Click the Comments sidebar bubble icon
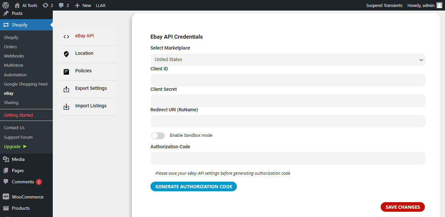445x217 pixels. tap(6, 182)
